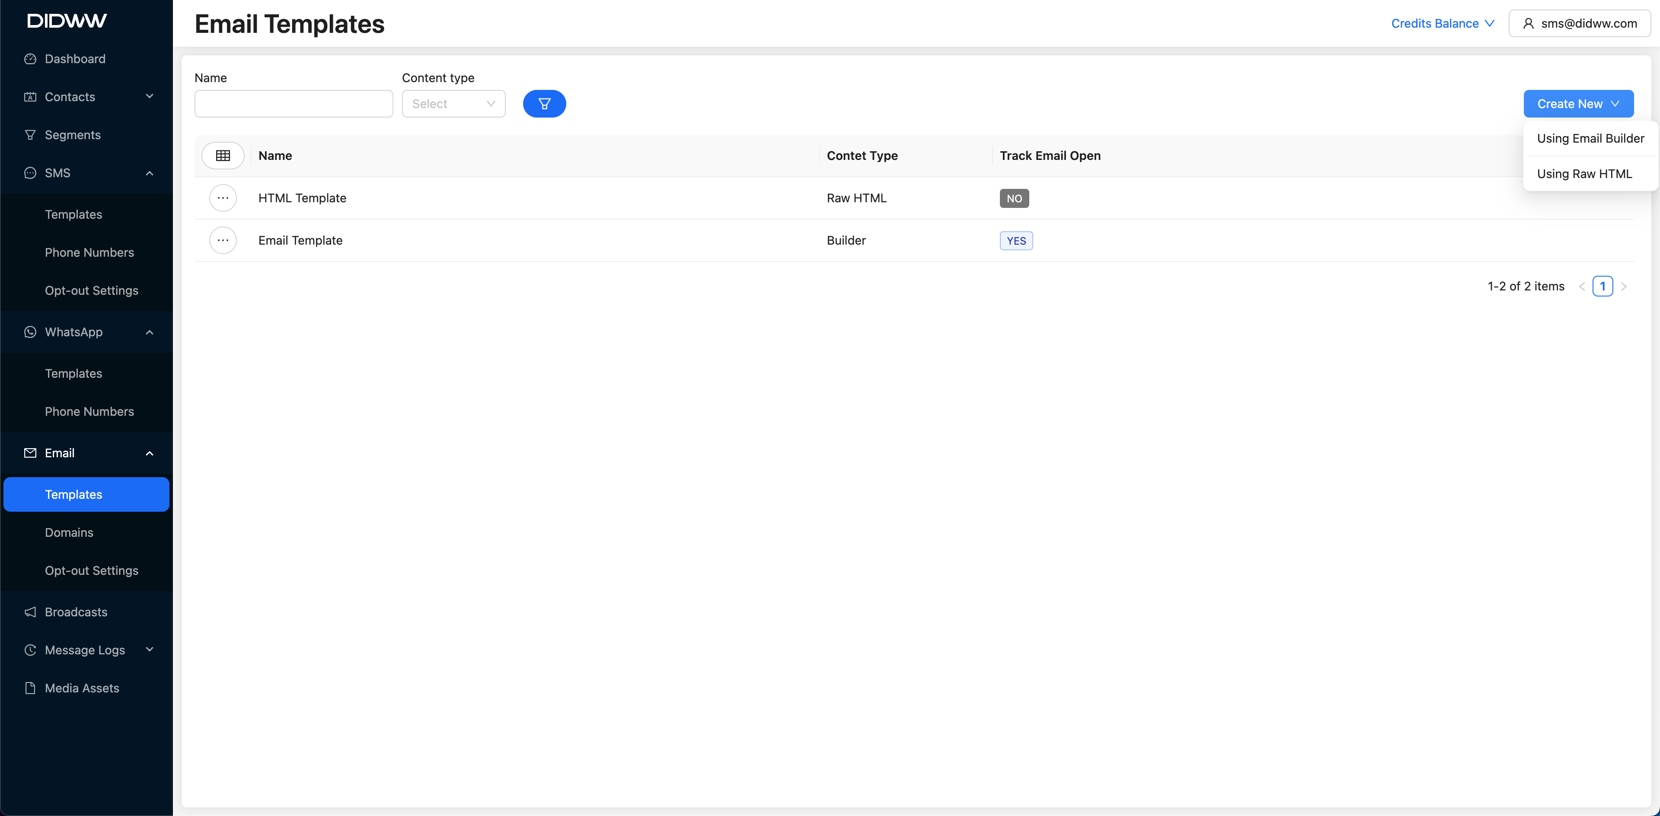This screenshot has height=816, width=1660.
Task: Click the Contet Type column header
Action: (x=862, y=156)
